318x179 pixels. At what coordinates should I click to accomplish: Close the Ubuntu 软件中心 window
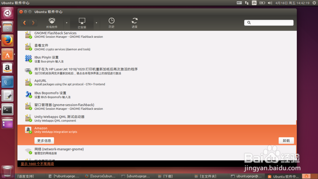[21, 12]
